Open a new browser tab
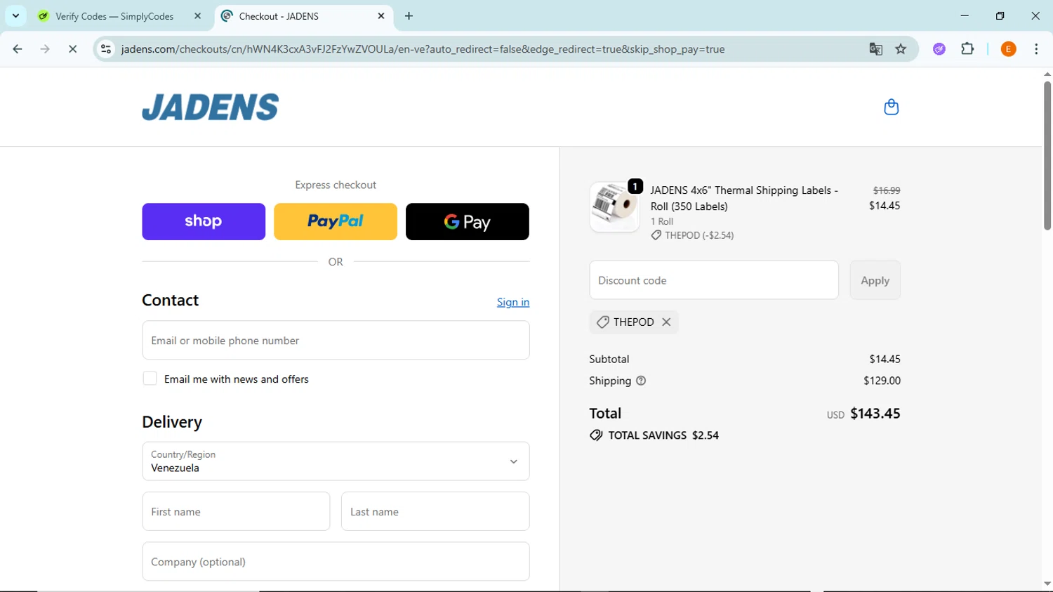This screenshot has height=592, width=1053. (409, 16)
